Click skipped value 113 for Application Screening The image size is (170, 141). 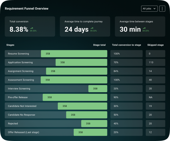(151, 62)
